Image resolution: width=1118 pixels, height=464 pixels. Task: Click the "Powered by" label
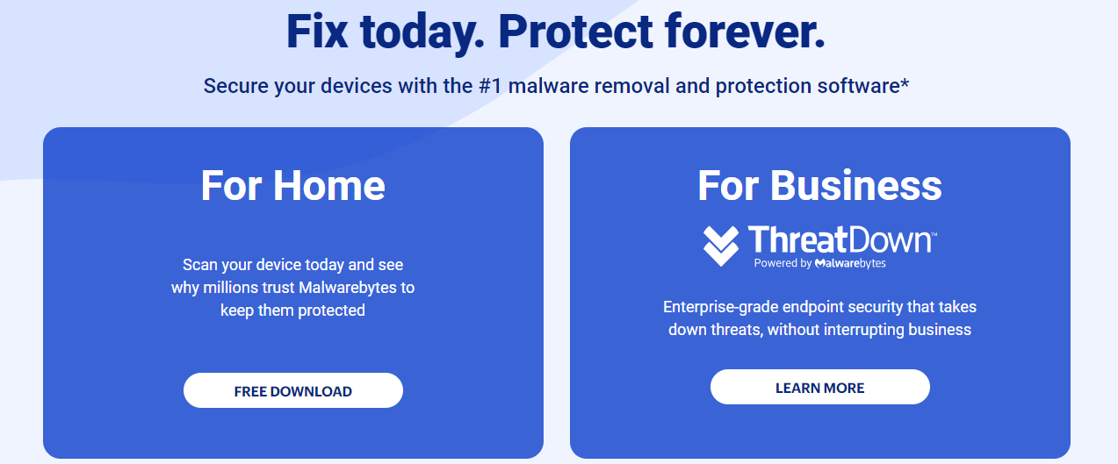[x=783, y=263]
